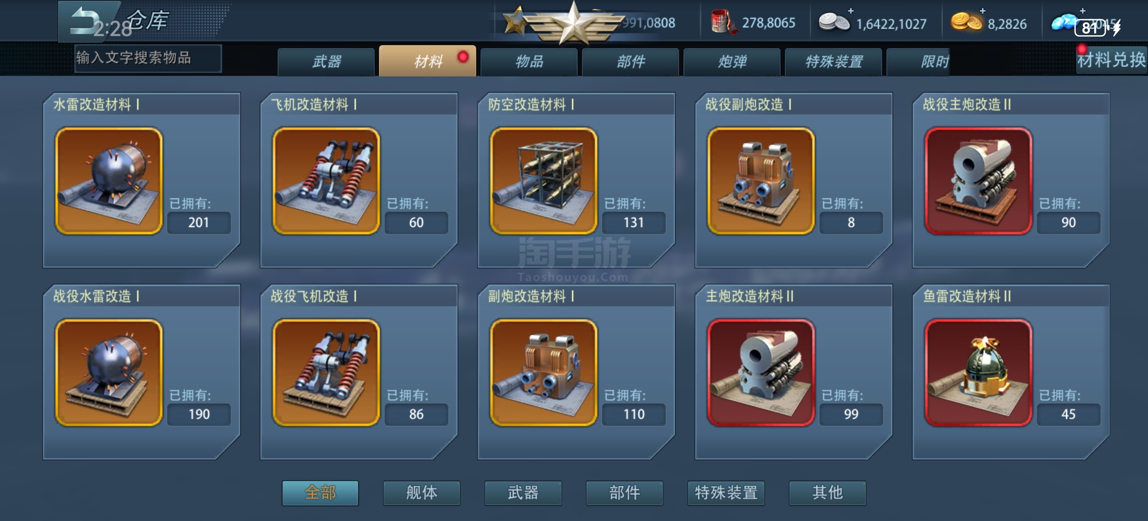
Task: Select the 飞机改造材料 I shock absorber icon
Action: 326,181
